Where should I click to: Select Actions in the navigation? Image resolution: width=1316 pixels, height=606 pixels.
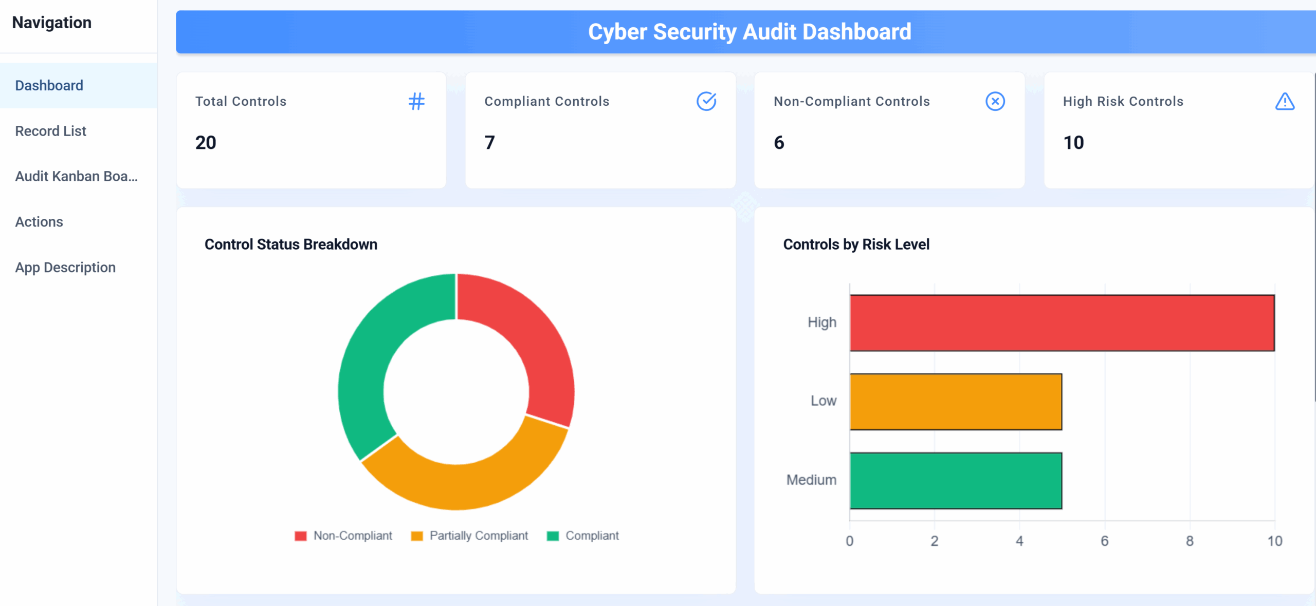79,222
